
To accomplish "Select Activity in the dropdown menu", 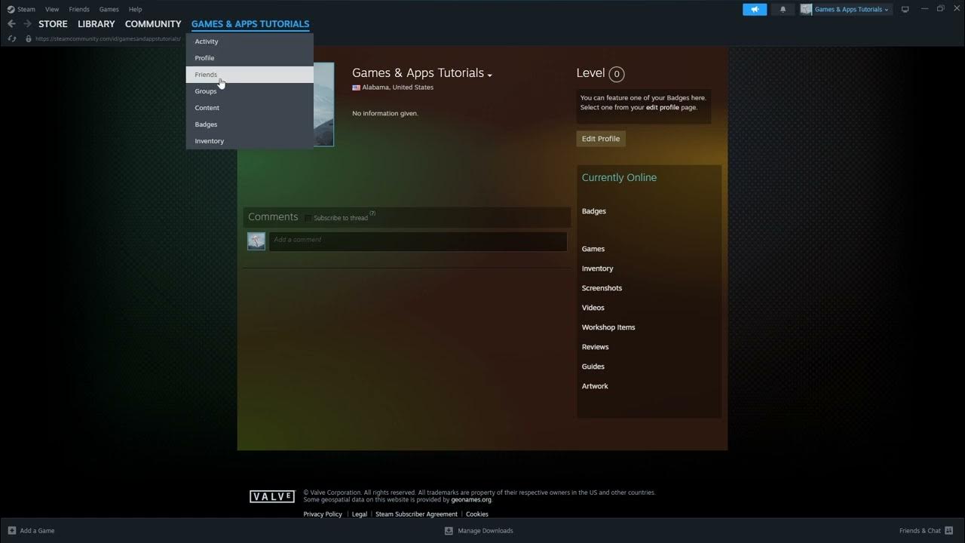I will pyautogui.click(x=250, y=41).
